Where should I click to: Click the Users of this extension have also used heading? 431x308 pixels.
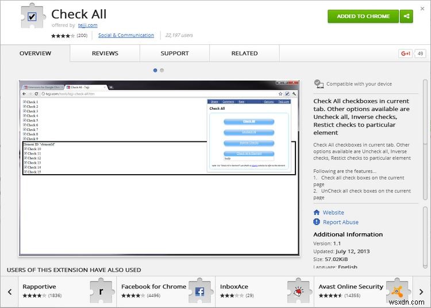click(x=74, y=270)
